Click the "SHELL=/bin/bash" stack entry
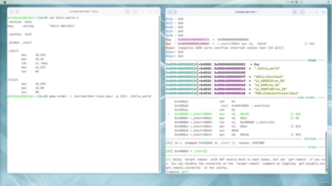Viewport: 332px width, 186px height. pyautogui.click(x=269, y=77)
